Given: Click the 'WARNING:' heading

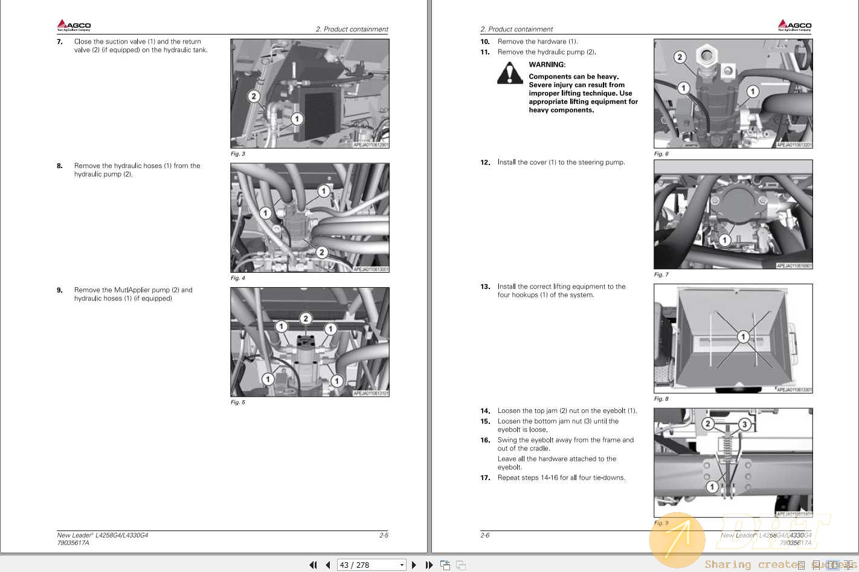Looking at the screenshot, I should (x=547, y=65).
